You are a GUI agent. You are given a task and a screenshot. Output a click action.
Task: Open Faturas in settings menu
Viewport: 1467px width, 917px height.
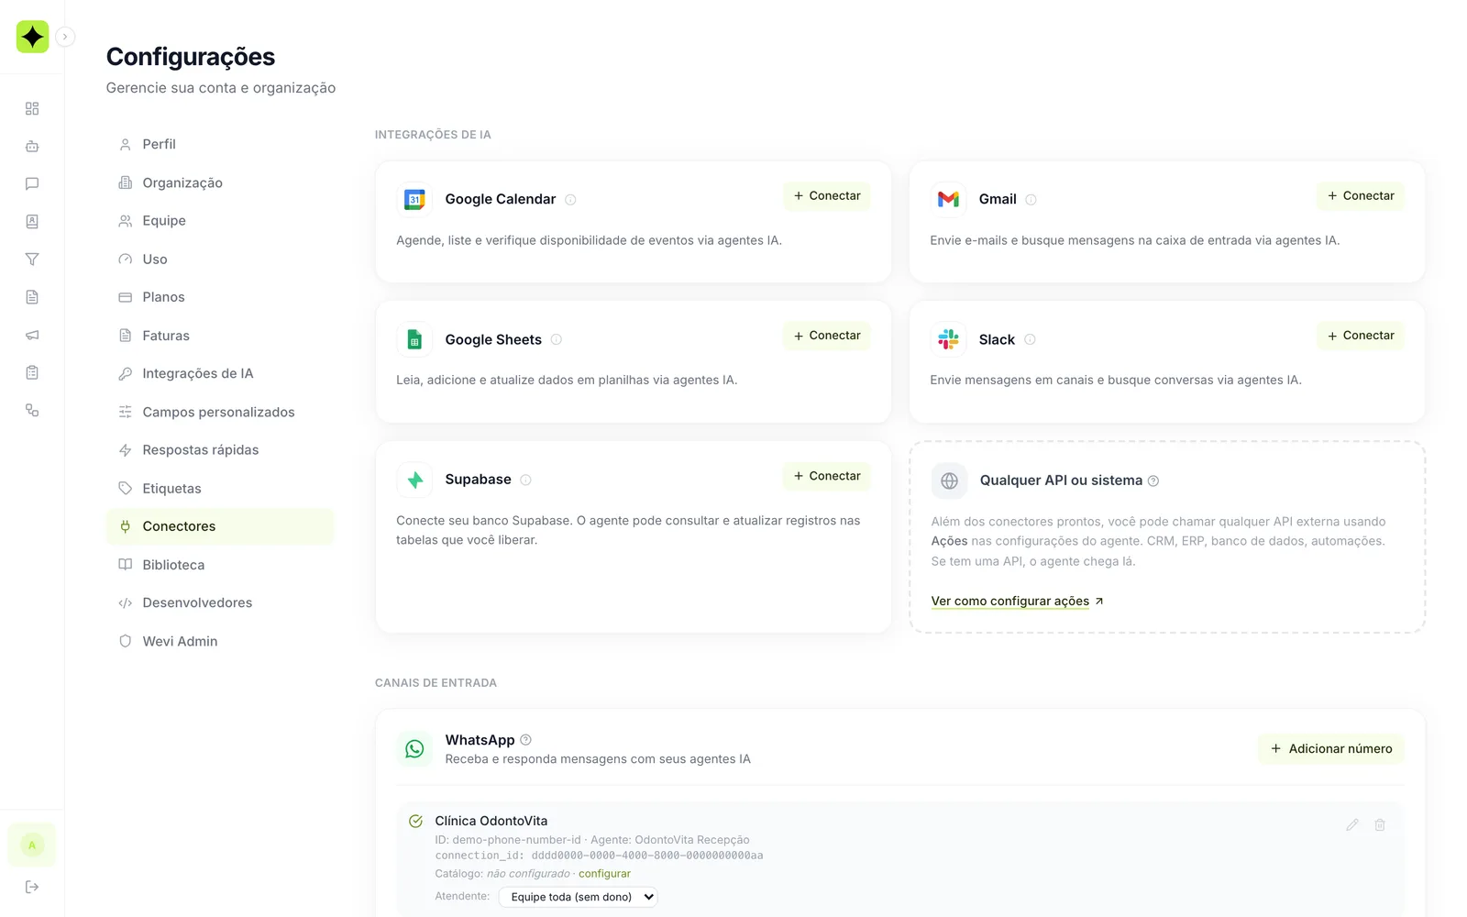pos(220,336)
